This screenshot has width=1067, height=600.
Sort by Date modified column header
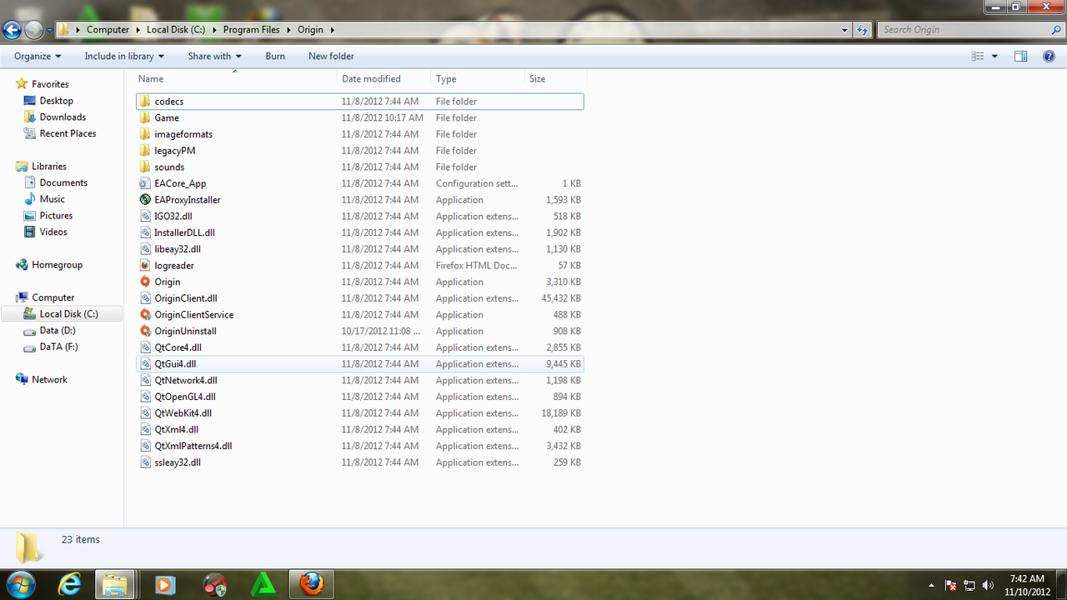(x=384, y=78)
